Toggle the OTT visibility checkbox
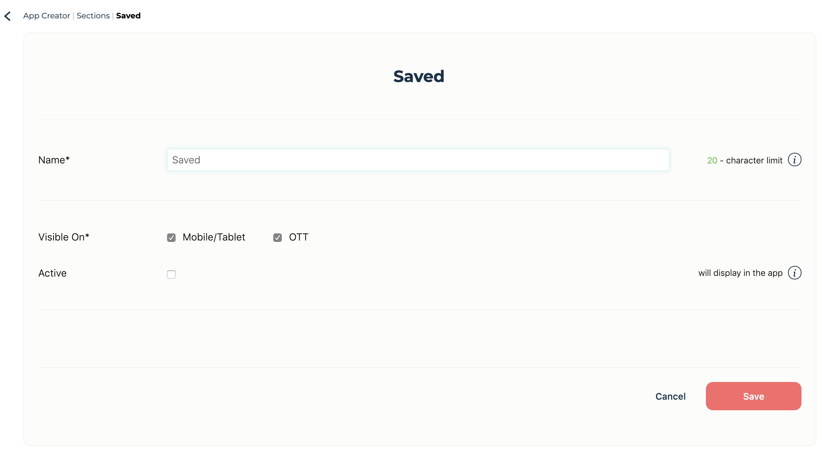Screen dimensions: 822x452 click(278, 237)
